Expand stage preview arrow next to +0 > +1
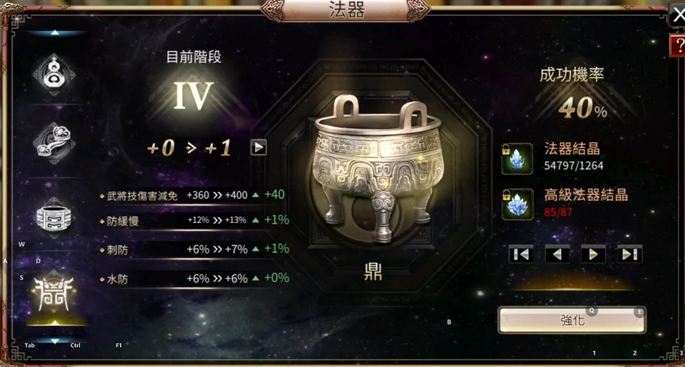This screenshot has height=367, width=685. 259,148
